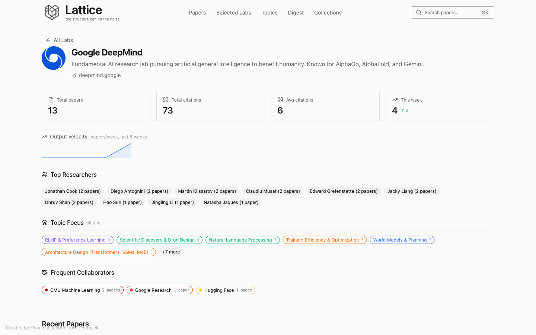536x335 pixels.
Task: Visit the deepmind.google website link
Action: pos(99,75)
